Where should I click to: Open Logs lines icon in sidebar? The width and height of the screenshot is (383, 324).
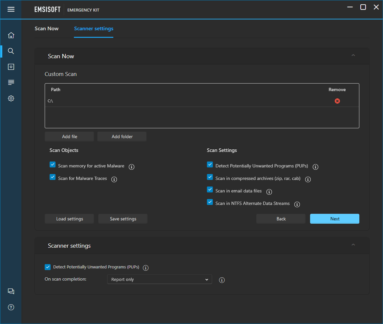tap(11, 83)
